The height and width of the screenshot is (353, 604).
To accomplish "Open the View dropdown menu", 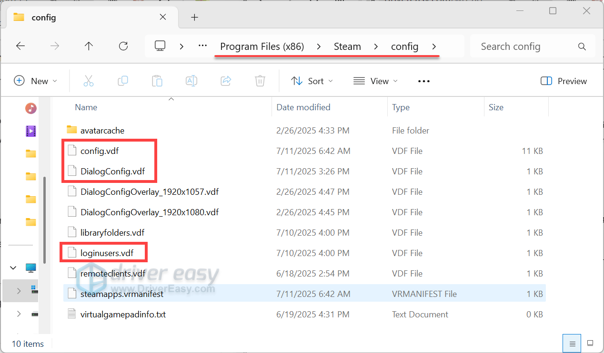I will click(375, 81).
